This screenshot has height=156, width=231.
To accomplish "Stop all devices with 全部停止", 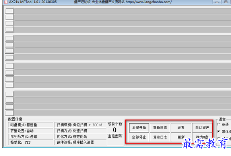I will pos(139,137).
